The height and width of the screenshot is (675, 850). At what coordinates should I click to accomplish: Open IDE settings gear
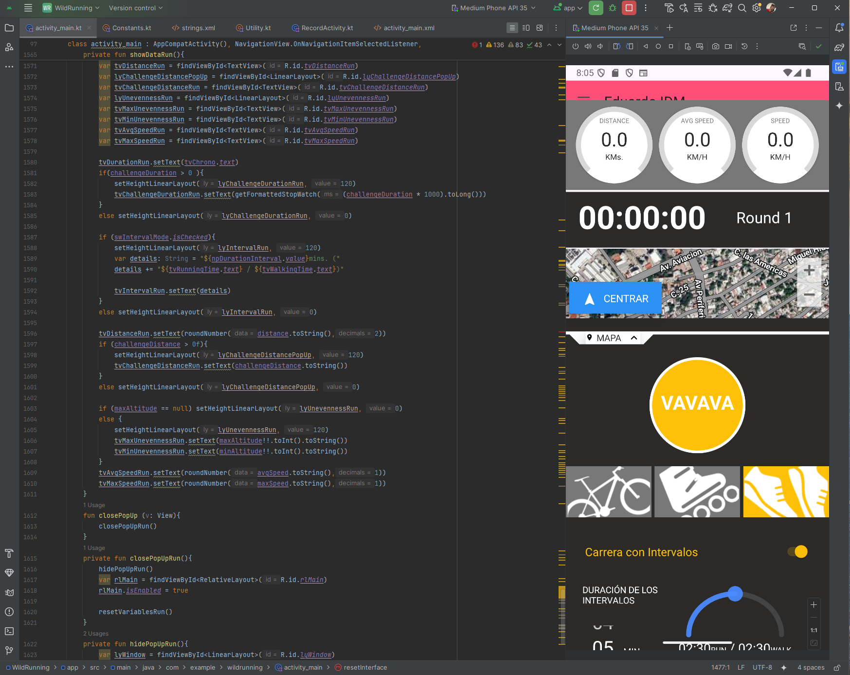(x=756, y=8)
